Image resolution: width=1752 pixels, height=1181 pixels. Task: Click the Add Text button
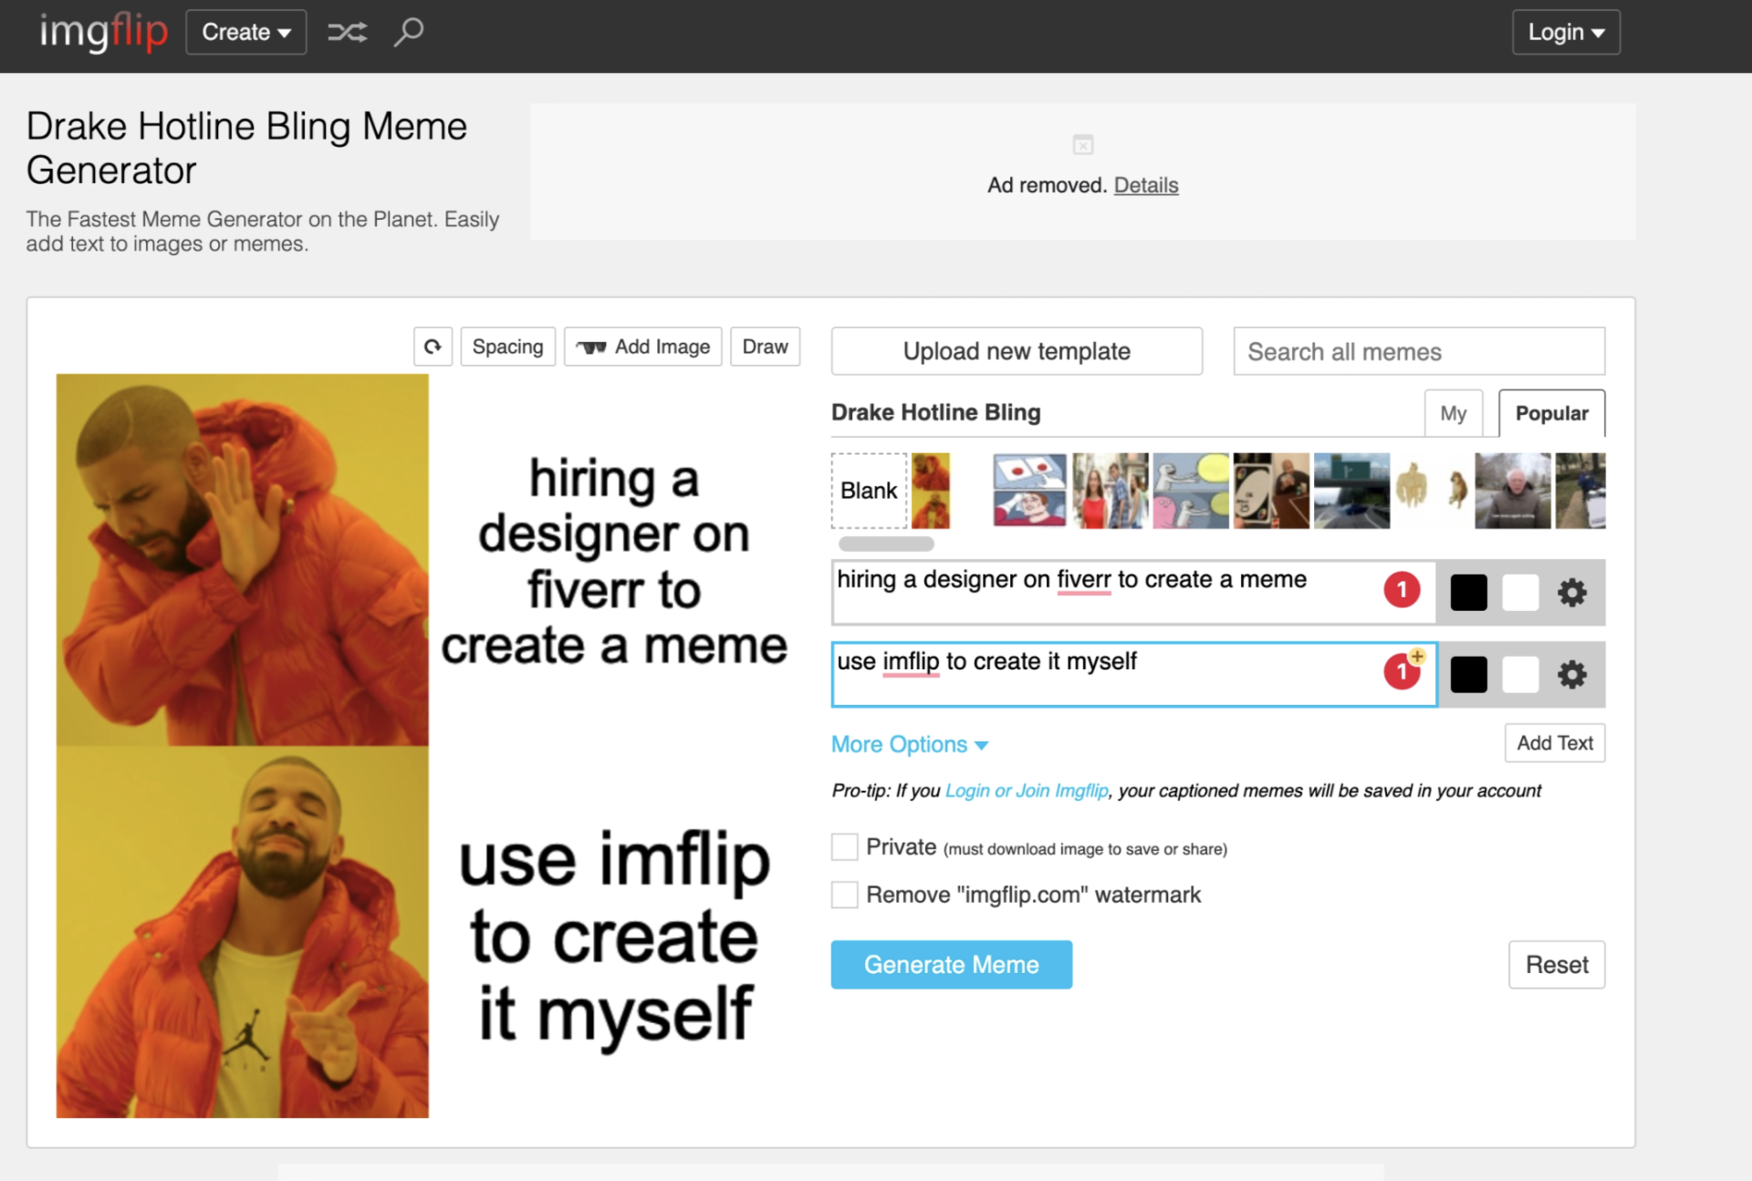coord(1555,743)
